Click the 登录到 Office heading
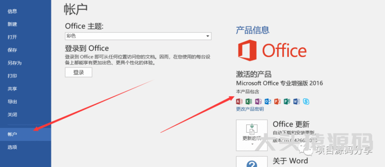 click(87, 48)
